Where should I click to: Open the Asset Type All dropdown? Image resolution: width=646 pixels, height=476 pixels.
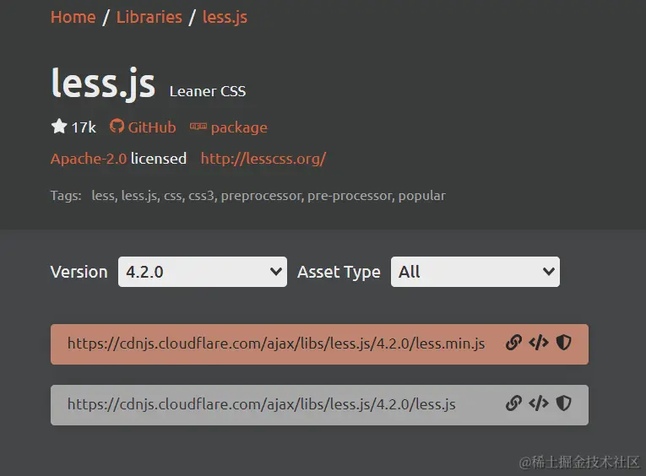pos(475,272)
